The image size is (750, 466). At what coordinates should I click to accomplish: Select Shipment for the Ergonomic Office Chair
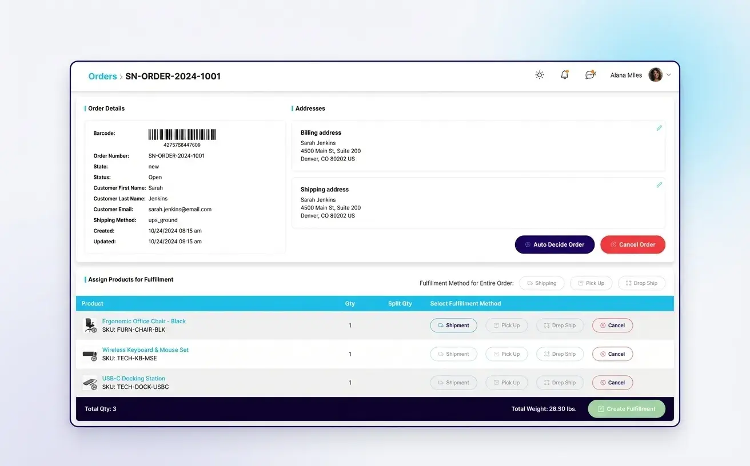[453, 325]
